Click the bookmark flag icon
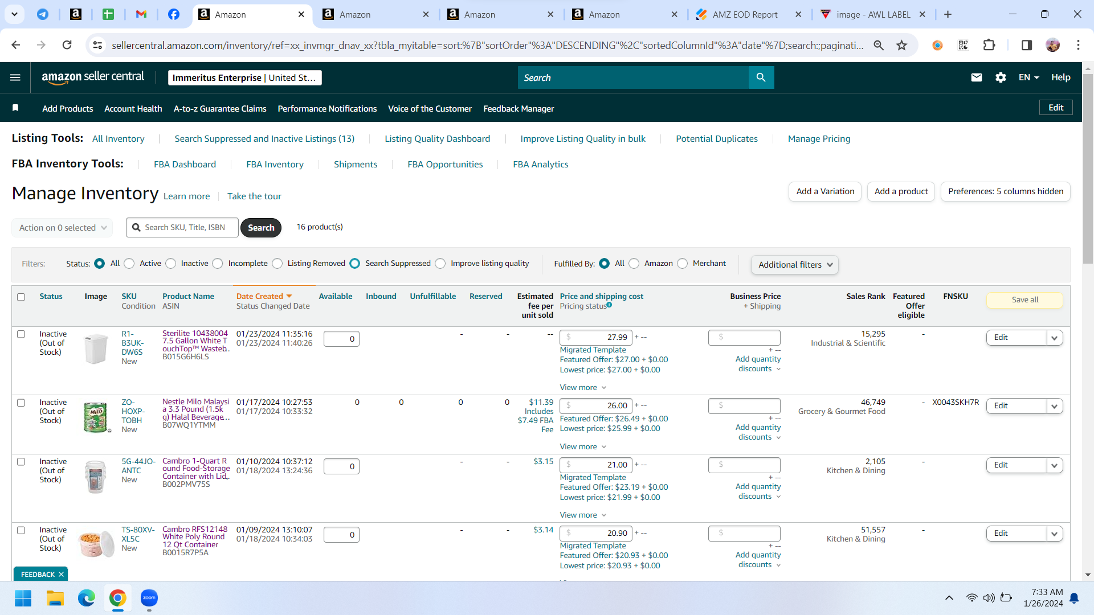The width and height of the screenshot is (1094, 615). tap(15, 108)
